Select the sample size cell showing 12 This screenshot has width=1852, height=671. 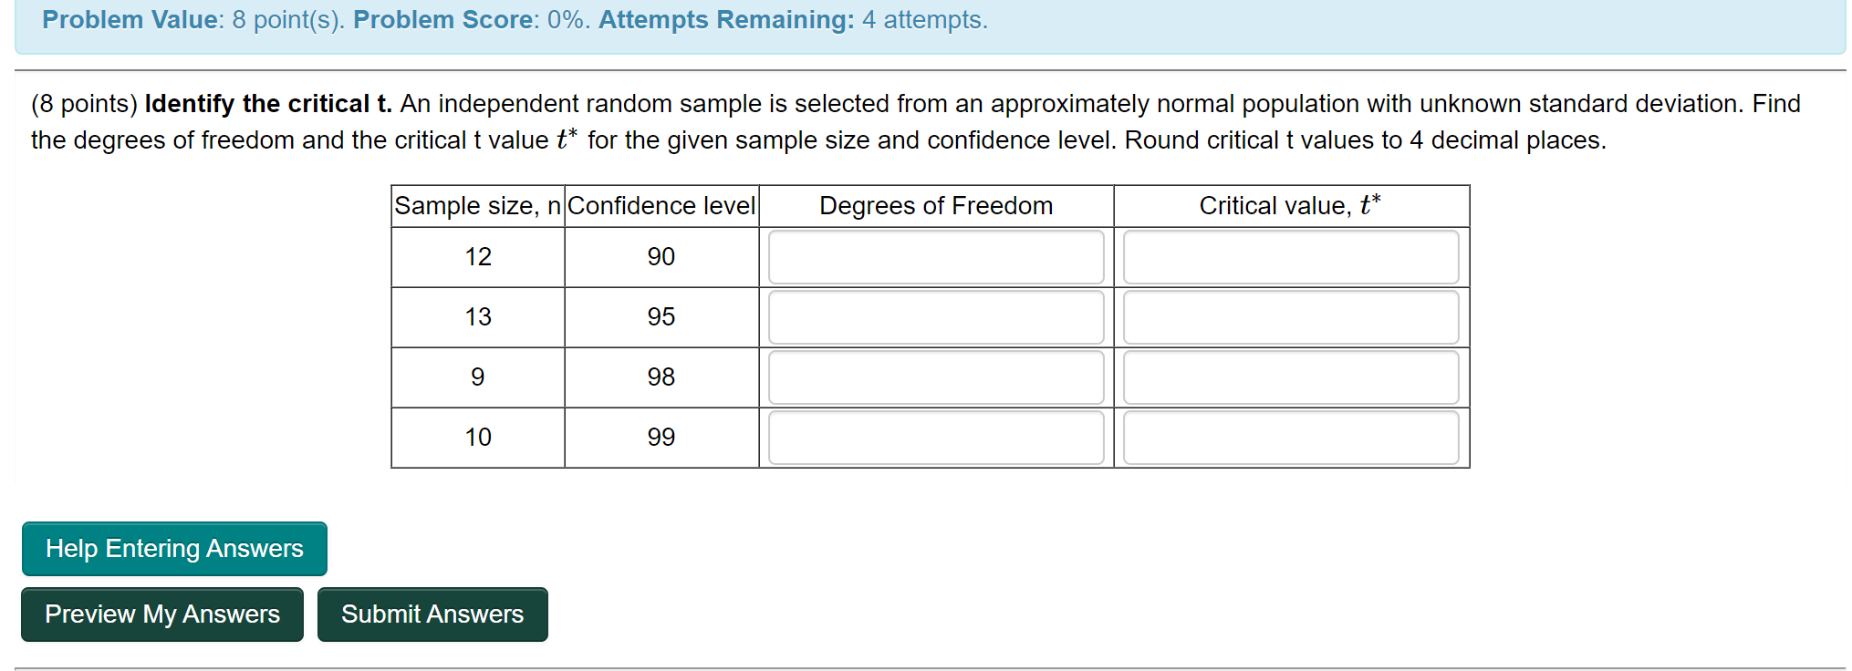478,257
